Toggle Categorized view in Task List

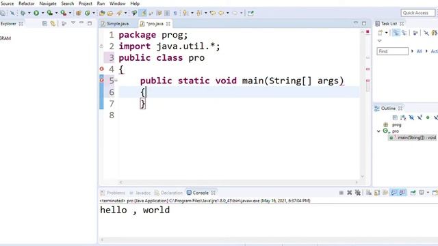(x=396, y=33)
